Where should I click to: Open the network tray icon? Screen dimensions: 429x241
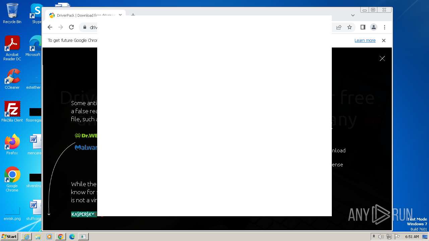389,237
